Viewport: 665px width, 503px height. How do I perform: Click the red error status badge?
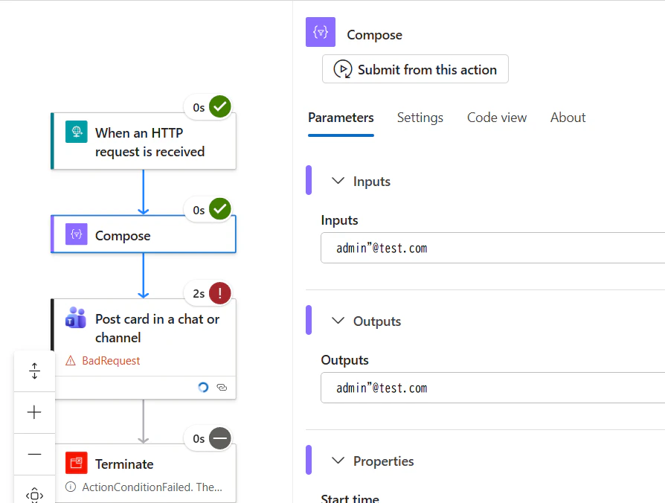tap(219, 293)
